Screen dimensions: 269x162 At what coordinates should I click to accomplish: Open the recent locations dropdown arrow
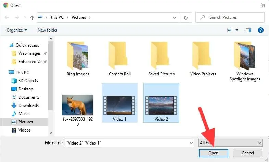[25, 17]
